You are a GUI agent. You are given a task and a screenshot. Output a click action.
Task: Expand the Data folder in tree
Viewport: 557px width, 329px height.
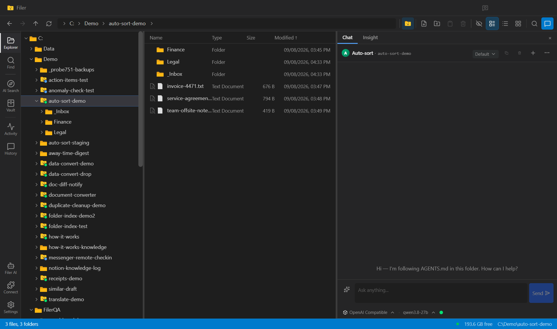[31, 49]
